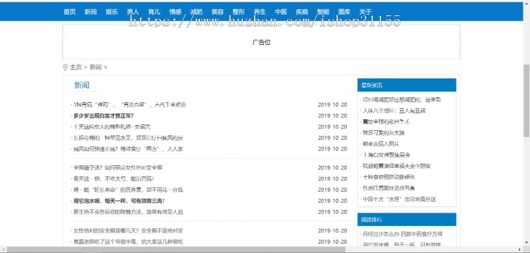
Task: Open article about 女福穴 gift for women
Action: click(112, 127)
